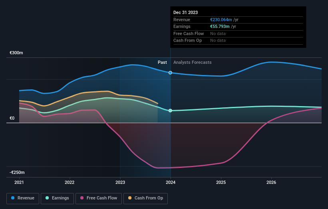Toggle the Earnings legend series
328x209 pixels.
(57, 198)
